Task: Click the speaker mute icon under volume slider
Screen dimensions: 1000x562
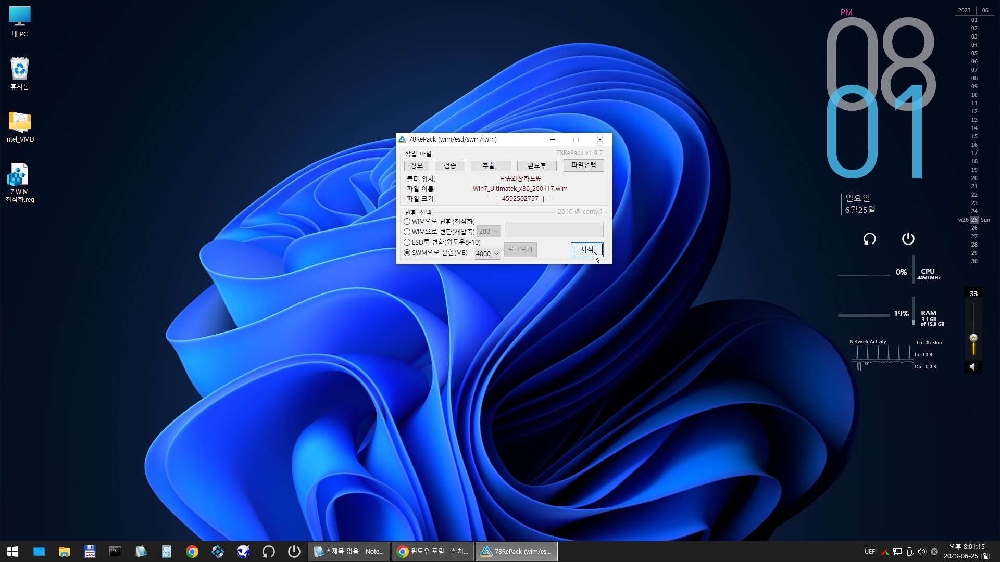Action: [973, 367]
